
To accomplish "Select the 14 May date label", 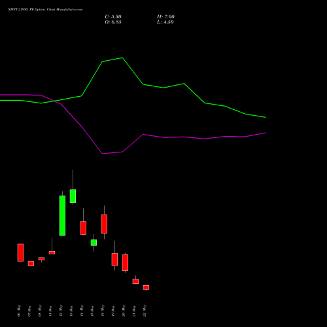I will point(82,311).
